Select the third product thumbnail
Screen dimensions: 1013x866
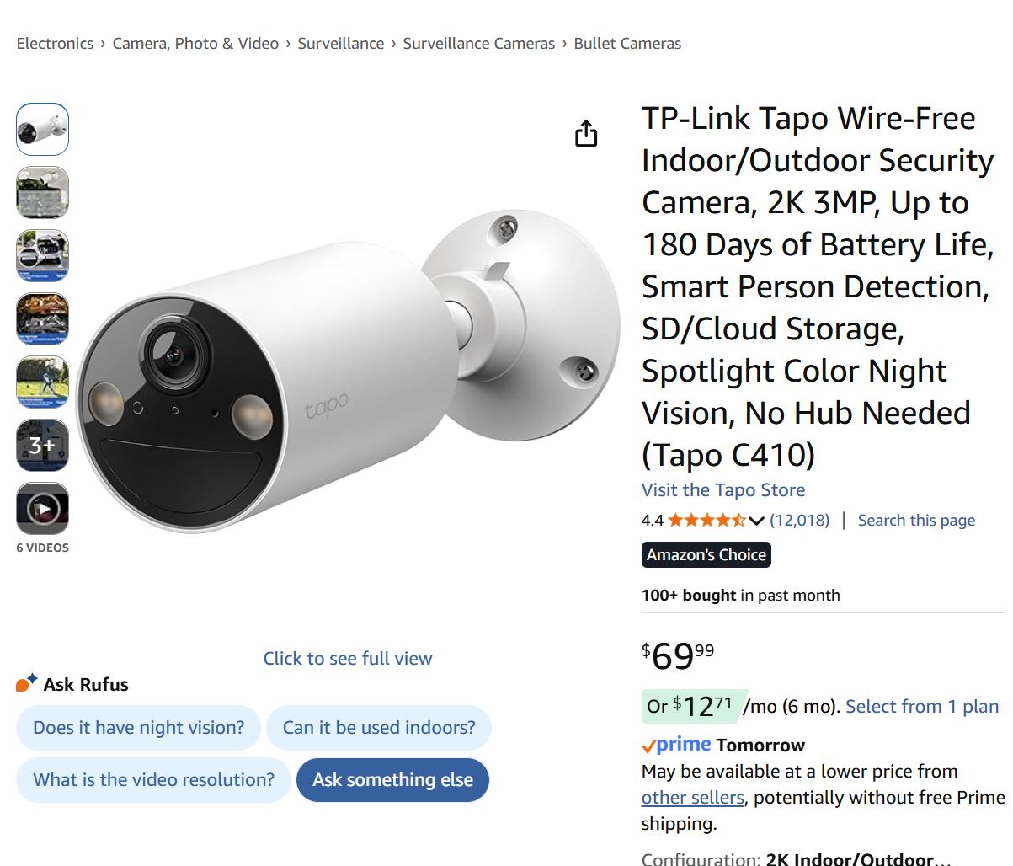click(42, 256)
